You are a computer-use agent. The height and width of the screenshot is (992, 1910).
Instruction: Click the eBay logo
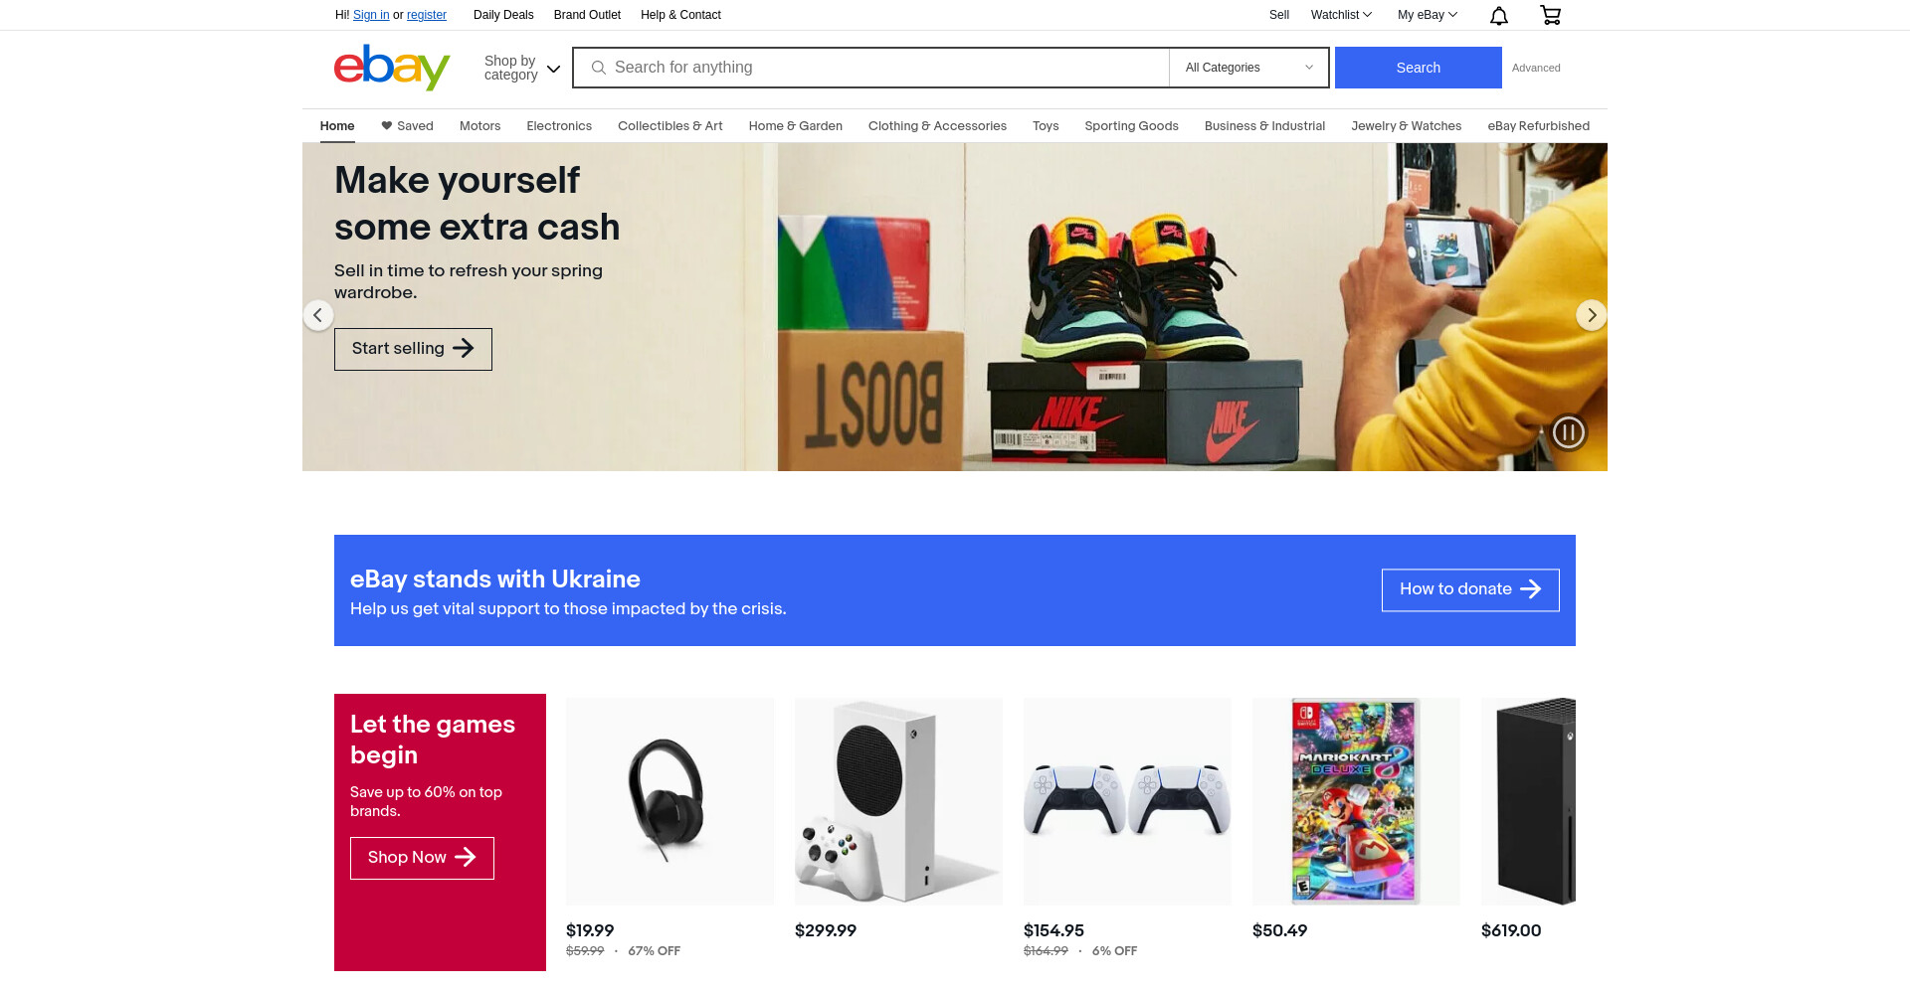coord(392,67)
